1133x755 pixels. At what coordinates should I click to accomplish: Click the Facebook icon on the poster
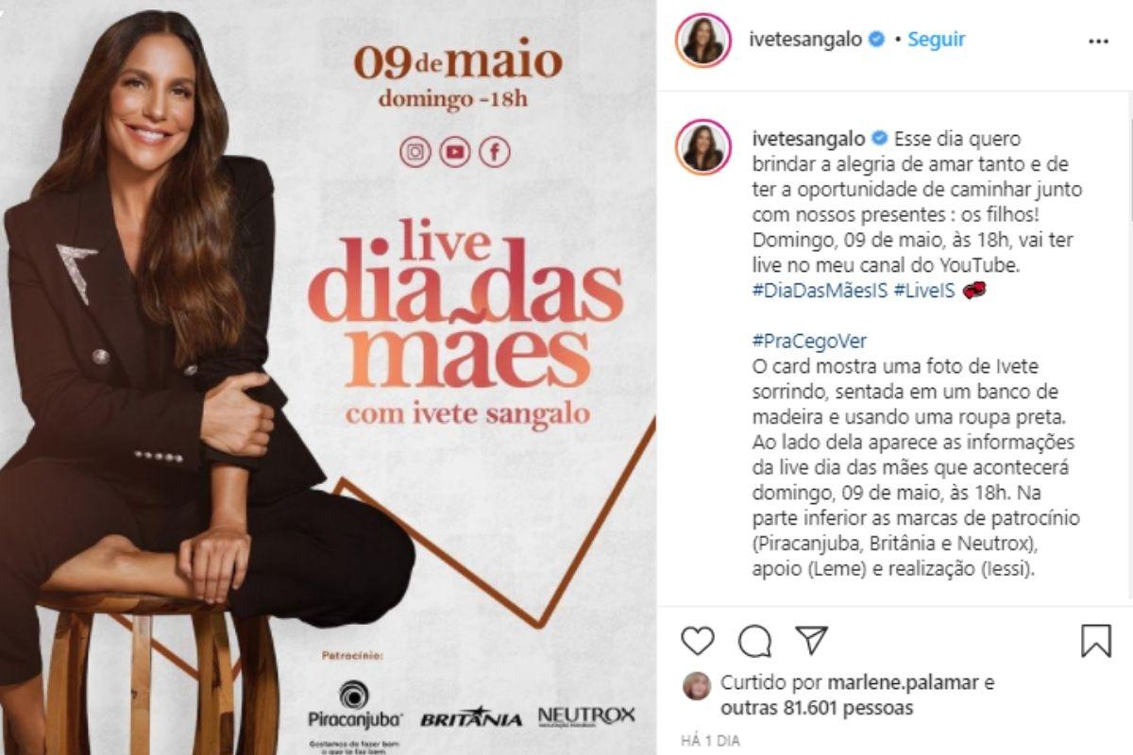coord(494,151)
